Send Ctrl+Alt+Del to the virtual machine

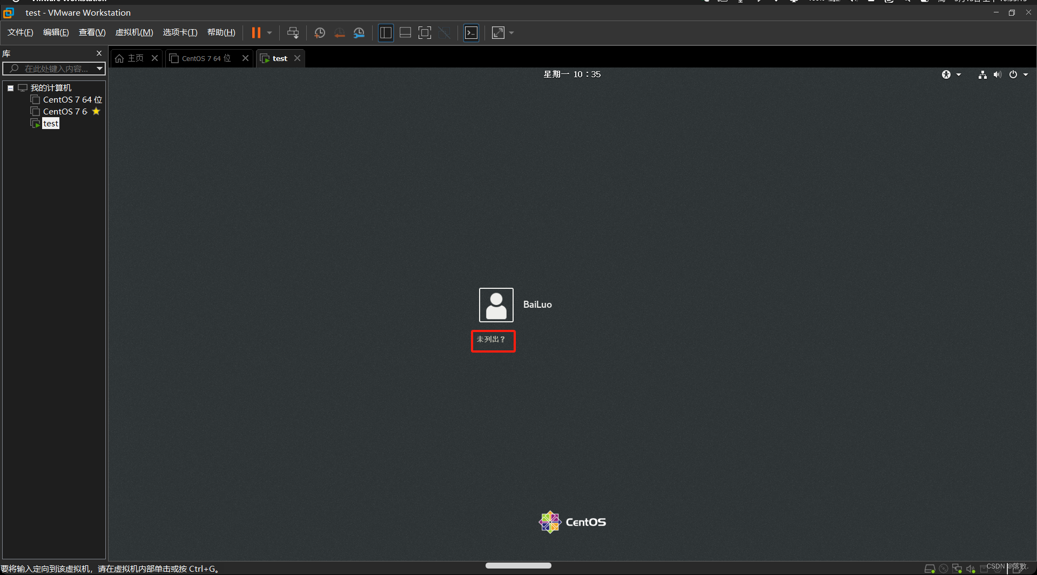(x=293, y=33)
